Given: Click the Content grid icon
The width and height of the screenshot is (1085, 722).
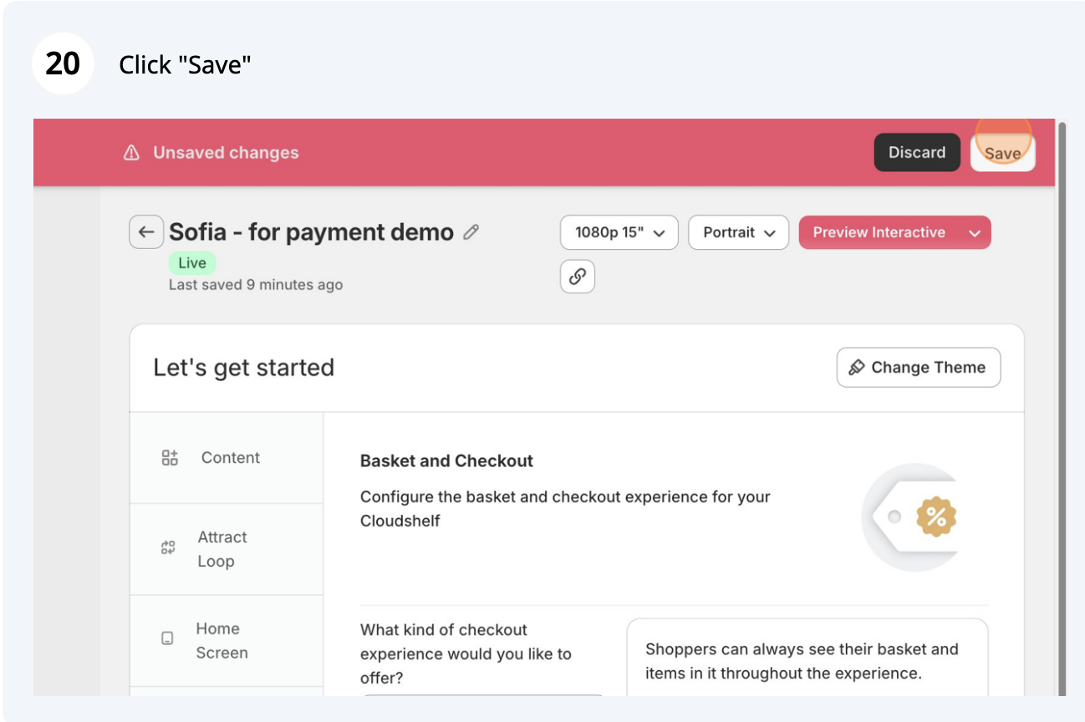Looking at the screenshot, I should [x=170, y=458].
